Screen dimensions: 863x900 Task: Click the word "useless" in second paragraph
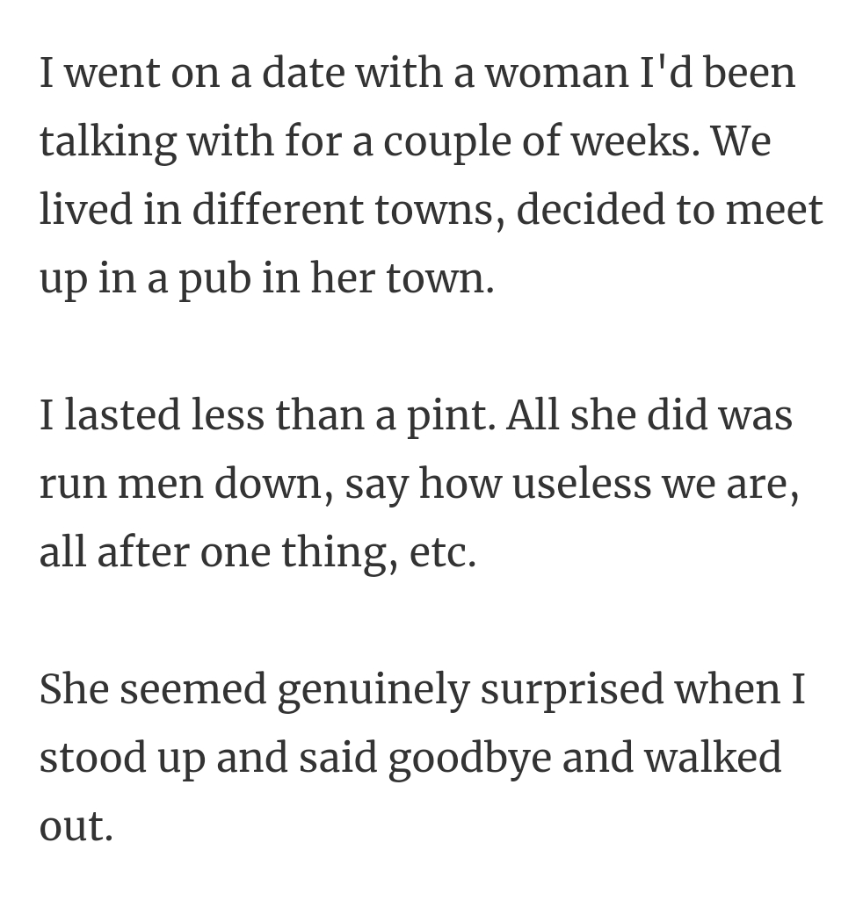(x=582, y=483)
